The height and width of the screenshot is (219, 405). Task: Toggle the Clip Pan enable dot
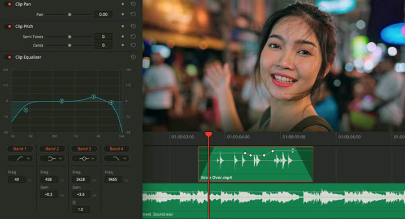click(x=10, y=4)
